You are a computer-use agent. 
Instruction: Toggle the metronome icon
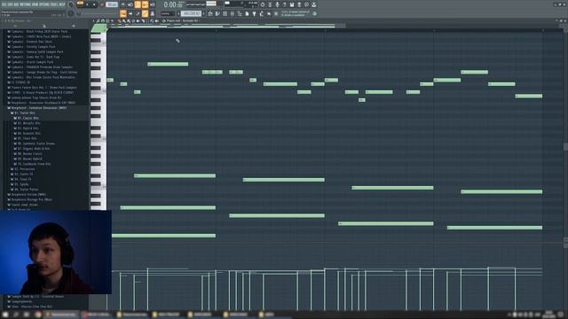point(123,4)
